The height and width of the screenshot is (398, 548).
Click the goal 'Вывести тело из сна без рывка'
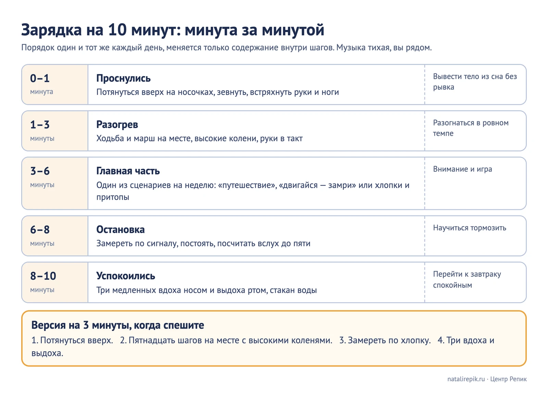point(475,82)
